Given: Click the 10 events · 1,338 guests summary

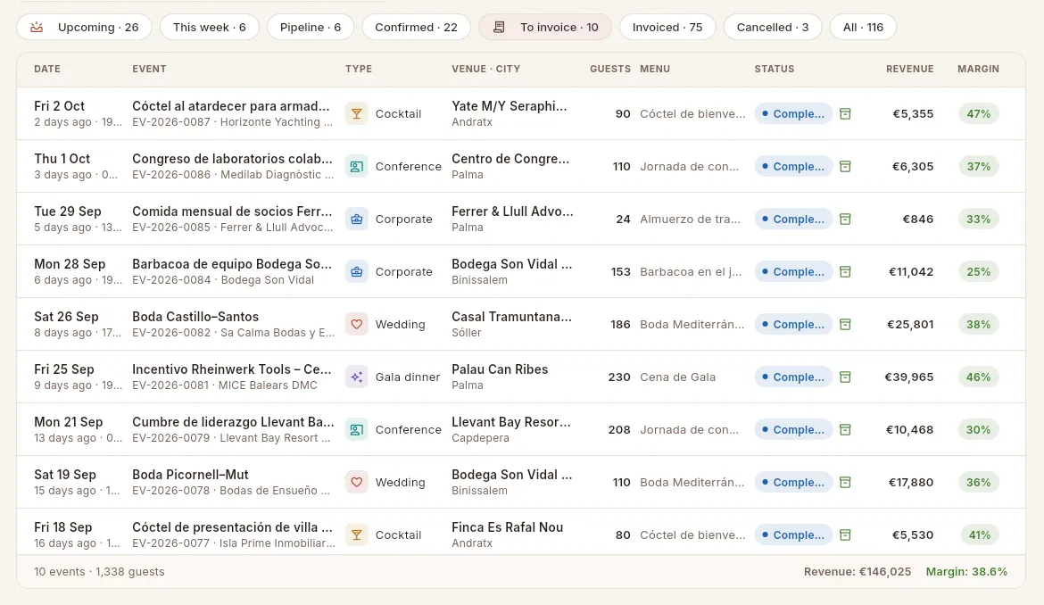Looking at the screenshot, I should coord(99,572).
